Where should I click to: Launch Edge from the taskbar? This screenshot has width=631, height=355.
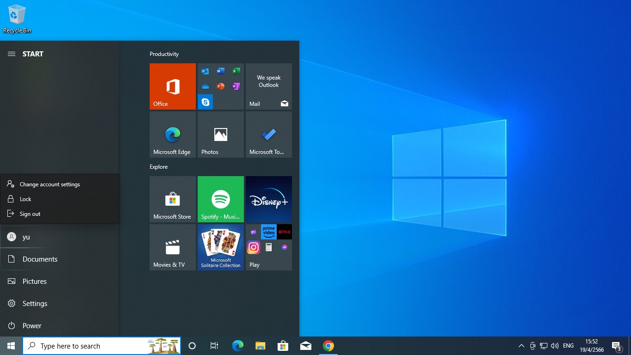[x=237, y=346]
